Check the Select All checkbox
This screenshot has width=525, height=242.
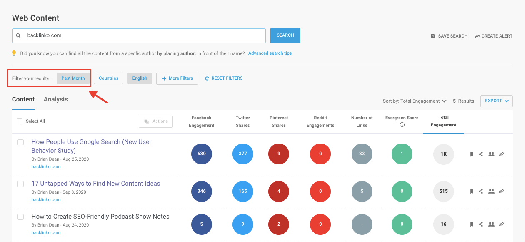pos(20,121)
